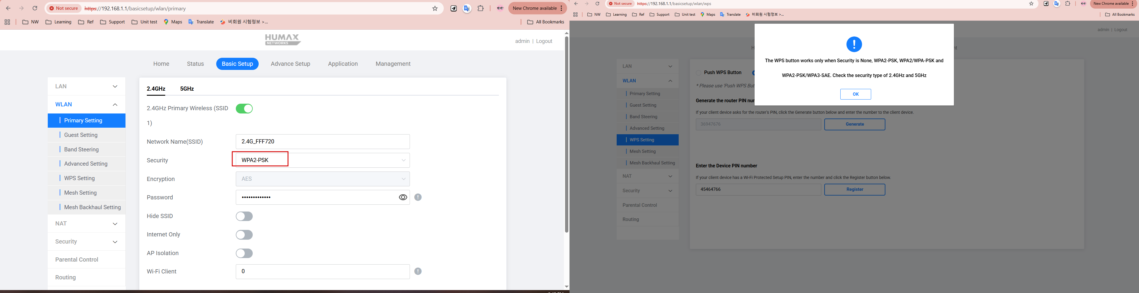Open Unit test bookmark folder in left window
1139x293 pixels.
click(144, 22)
